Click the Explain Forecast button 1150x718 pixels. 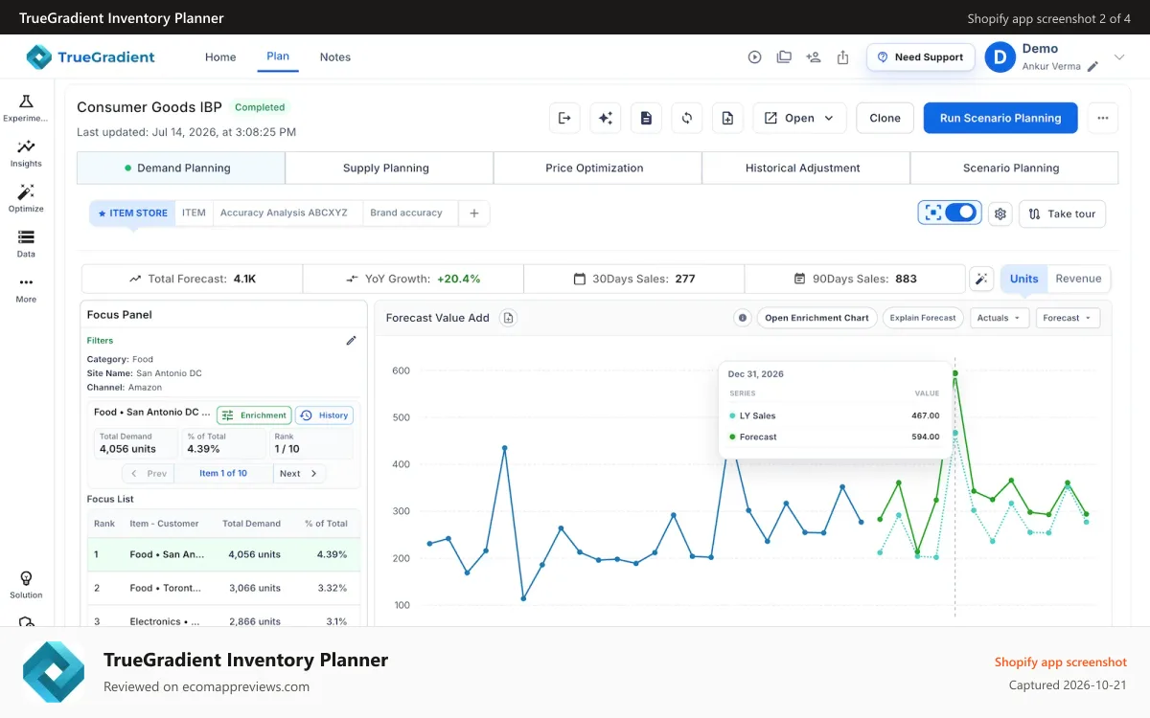[x=923, y=318]
